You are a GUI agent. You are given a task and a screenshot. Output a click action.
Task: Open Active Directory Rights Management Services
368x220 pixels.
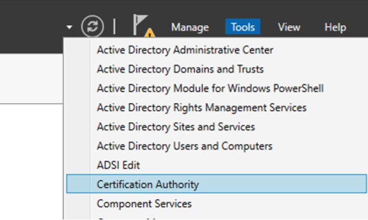217,108
